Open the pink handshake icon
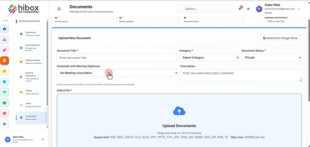The image size is (310, 147). (x=4, y=50)
